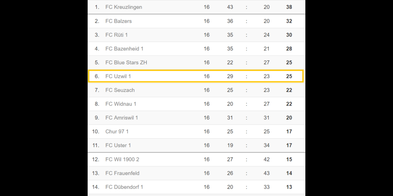Click the FC Widnau 1 entry

coord(121,104)
